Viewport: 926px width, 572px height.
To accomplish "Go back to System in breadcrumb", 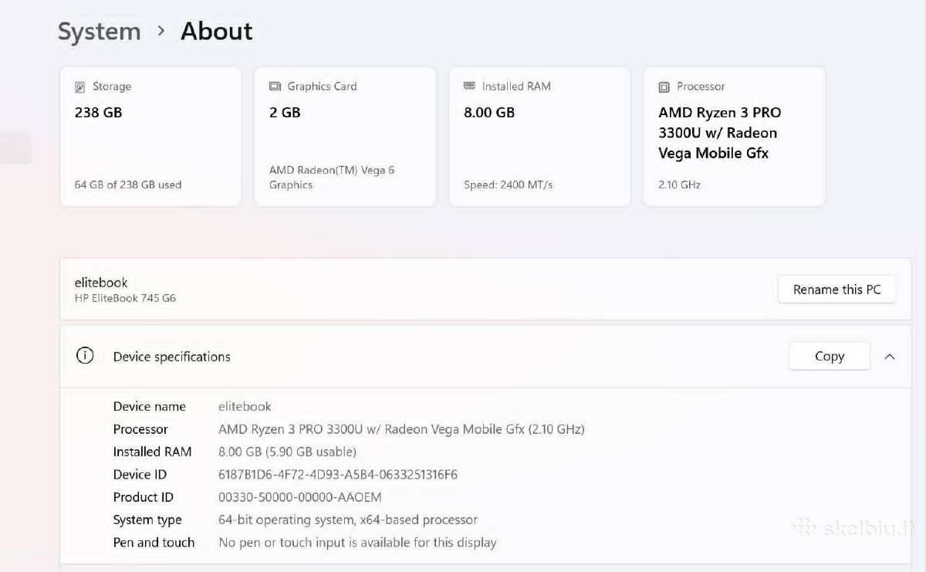I will pos(100,32).
